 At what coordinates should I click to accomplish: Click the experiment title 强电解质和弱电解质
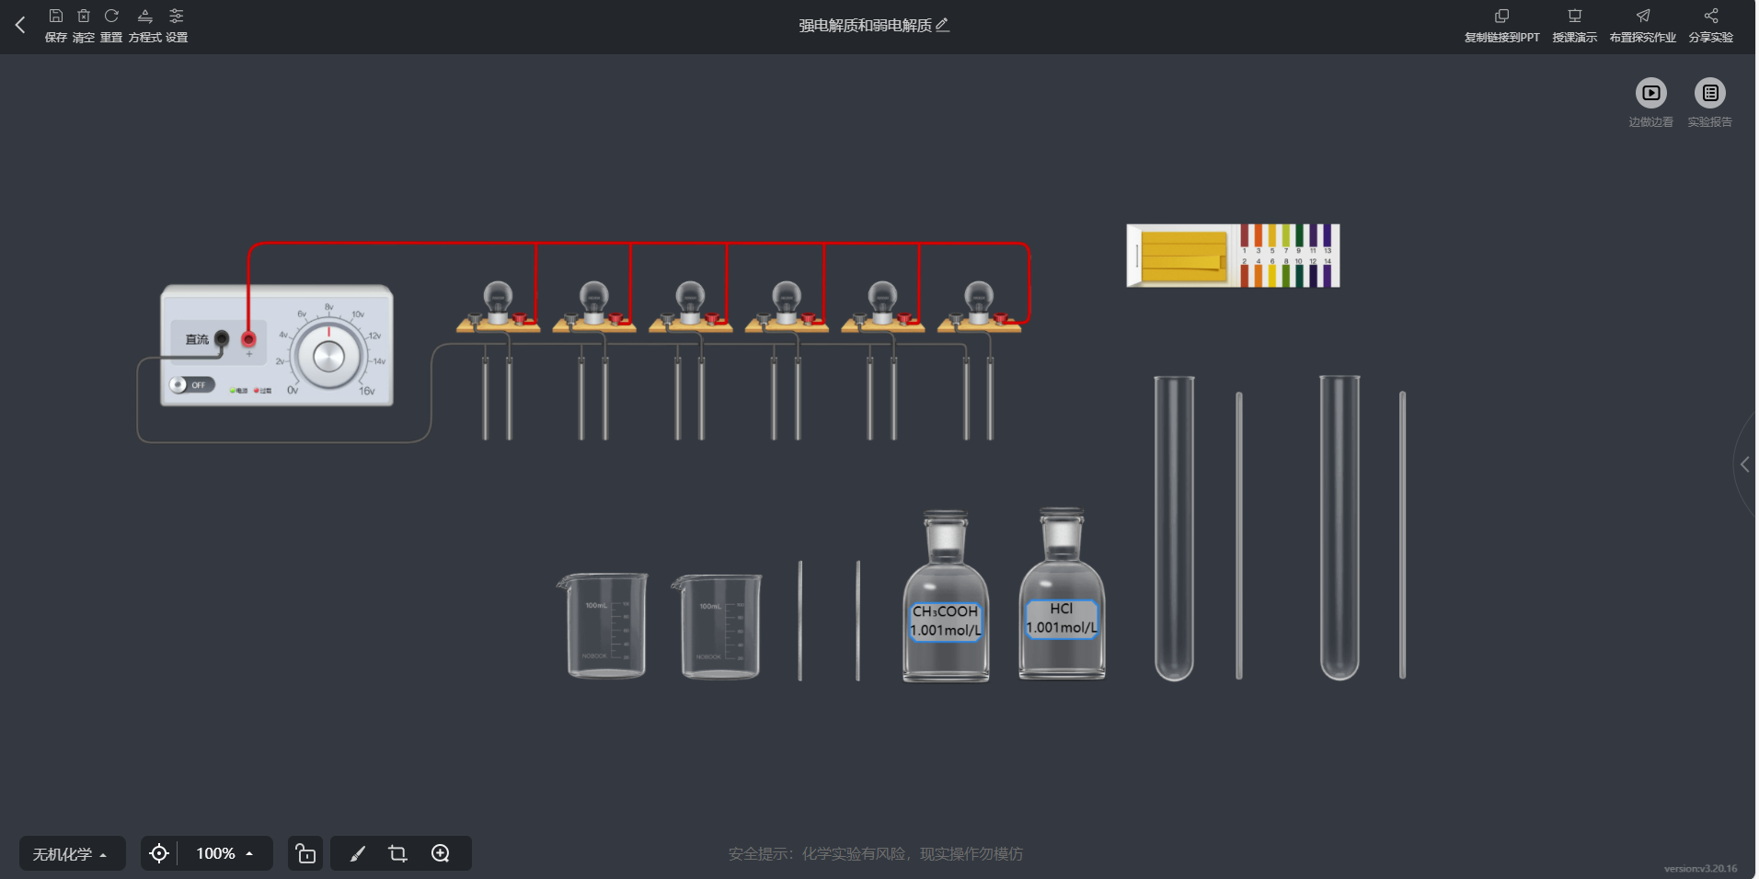coord(865,25)
